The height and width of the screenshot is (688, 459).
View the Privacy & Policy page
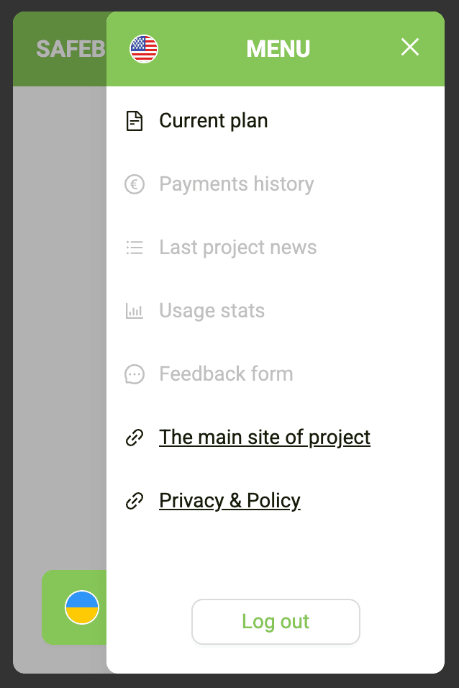coord(229,500)
